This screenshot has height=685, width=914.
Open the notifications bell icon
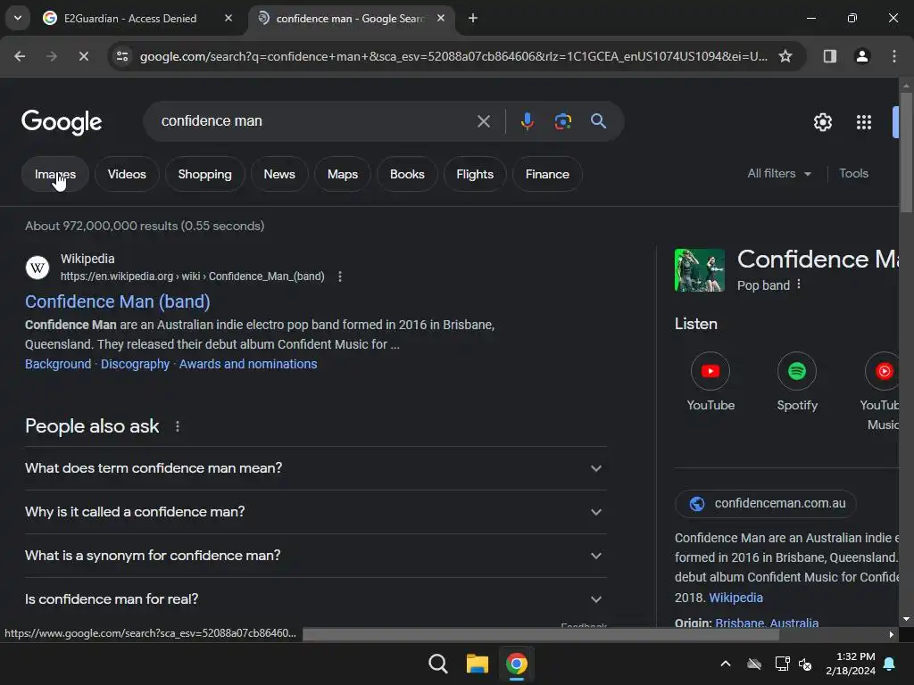pos(890,664)
